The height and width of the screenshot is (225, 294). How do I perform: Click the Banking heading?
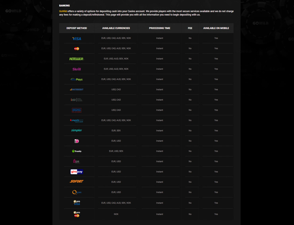coord(64,6)
